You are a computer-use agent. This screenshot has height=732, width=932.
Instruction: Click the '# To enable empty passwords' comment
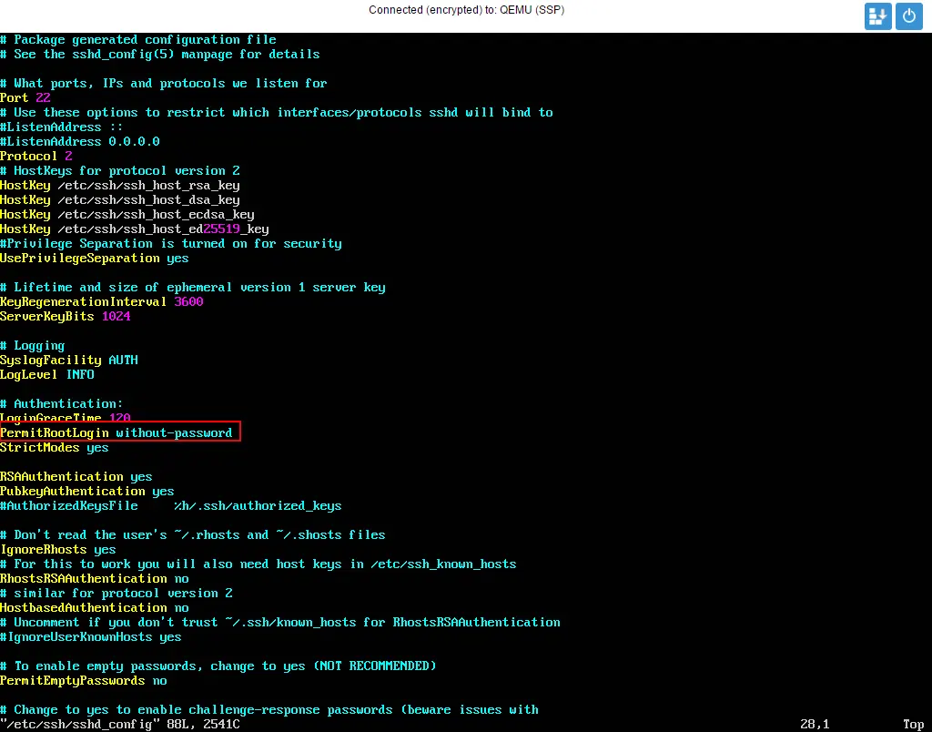pyautogui.click(x=218, y=666)
